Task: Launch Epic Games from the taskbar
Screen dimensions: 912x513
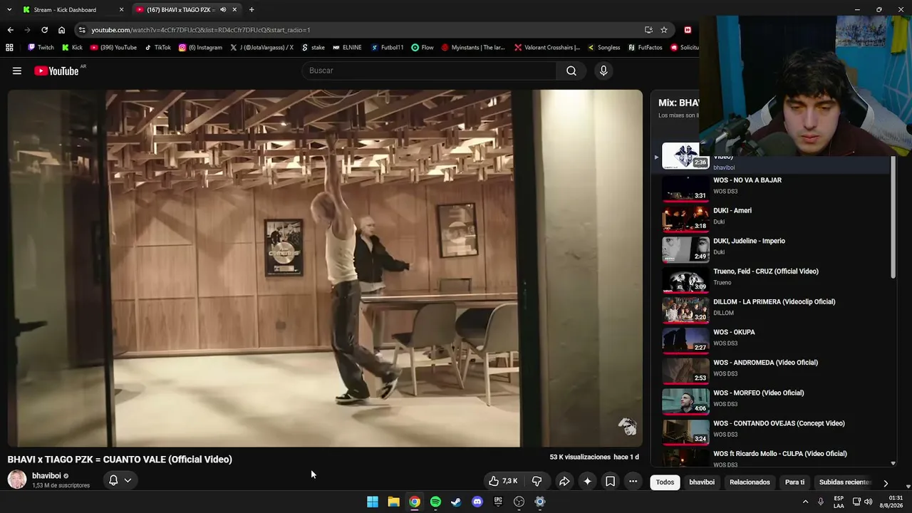Action: 498,502
